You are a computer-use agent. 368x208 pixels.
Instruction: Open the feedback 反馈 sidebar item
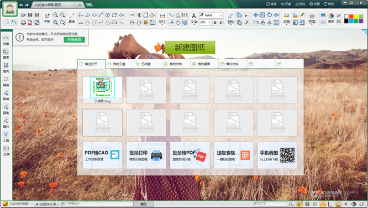6,151
